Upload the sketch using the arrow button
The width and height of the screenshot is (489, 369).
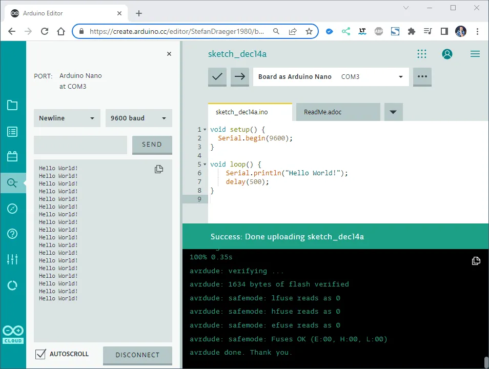pos(239,76)
